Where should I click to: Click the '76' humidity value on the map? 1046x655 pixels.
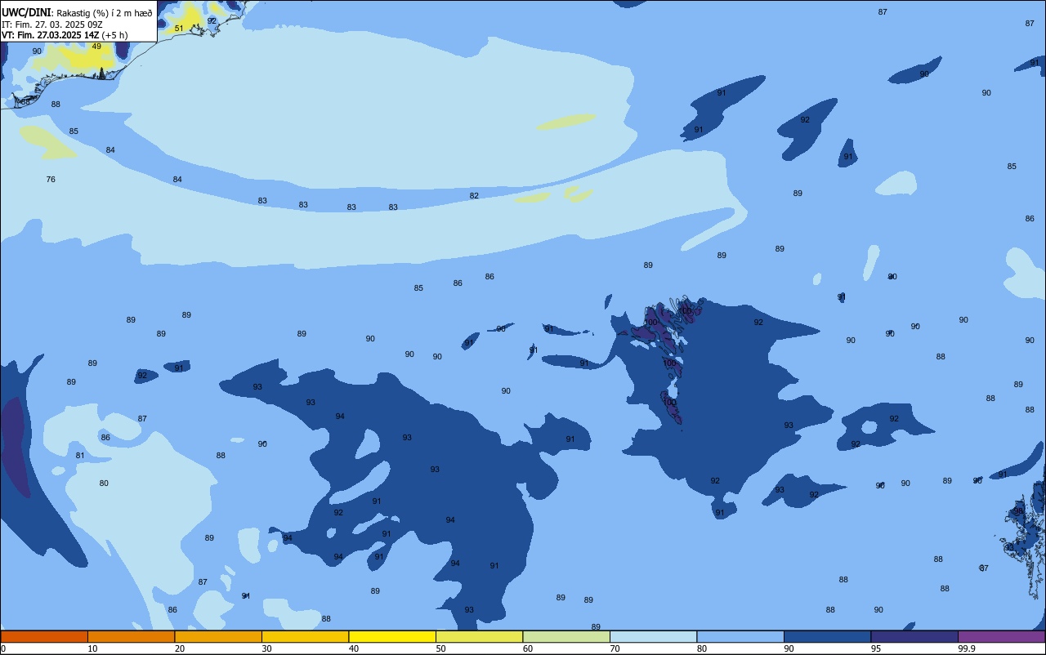[51, 179]
